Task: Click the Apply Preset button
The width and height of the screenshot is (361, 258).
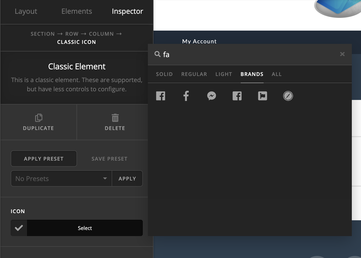Action: [x=44, y=159]
